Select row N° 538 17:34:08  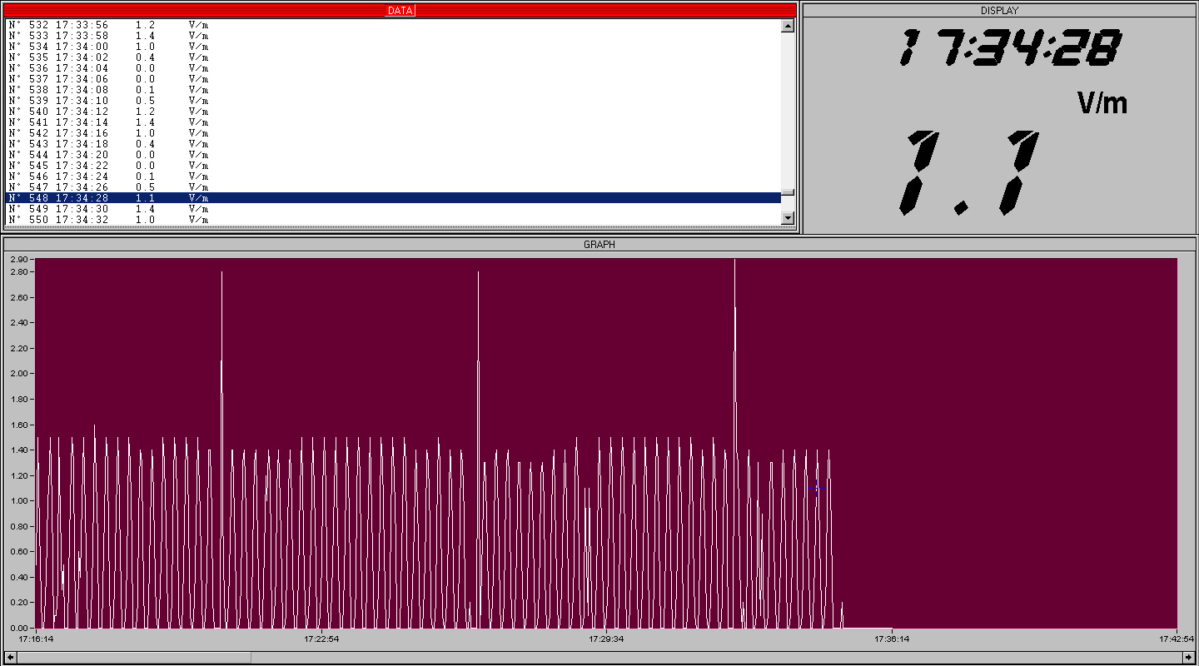393,90
